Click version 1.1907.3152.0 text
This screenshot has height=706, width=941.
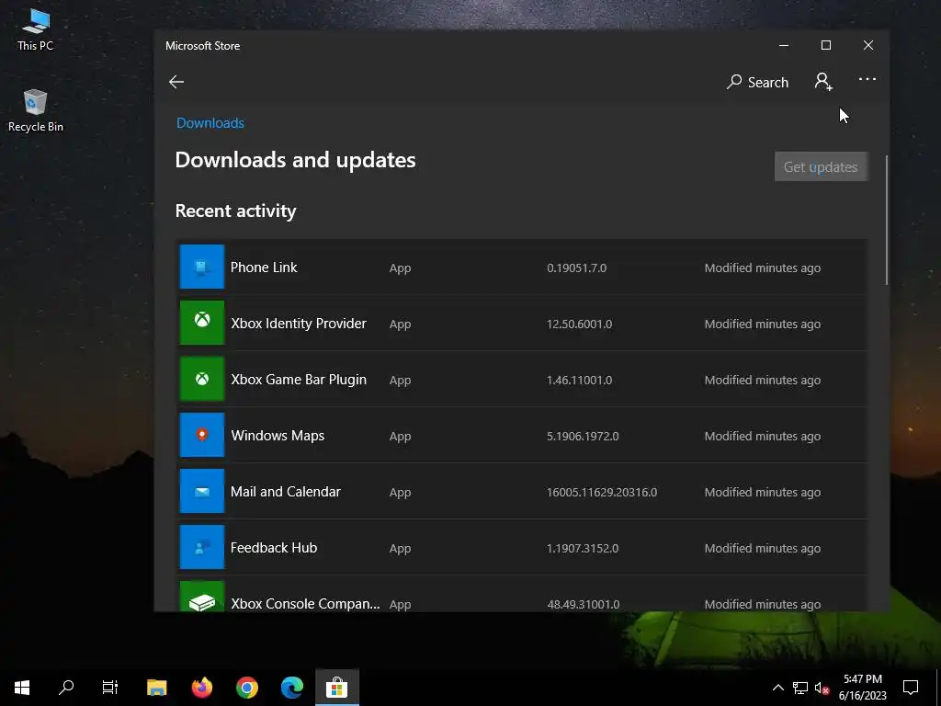click(x=583, y=549)
